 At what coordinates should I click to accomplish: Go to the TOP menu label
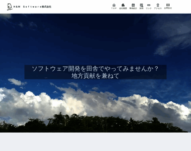click(x=114, y=8)
